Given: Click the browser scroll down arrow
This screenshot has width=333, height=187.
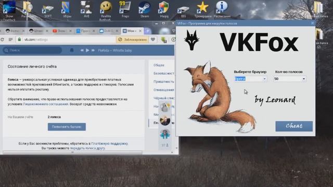Looking at the screenshot, I should tap(176, 148).
